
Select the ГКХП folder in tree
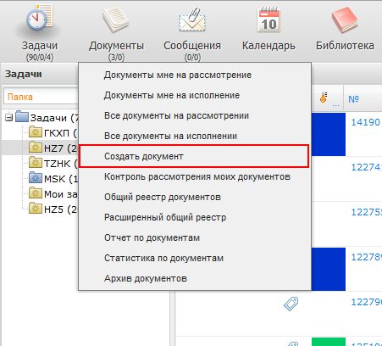(x=53, y=132)
